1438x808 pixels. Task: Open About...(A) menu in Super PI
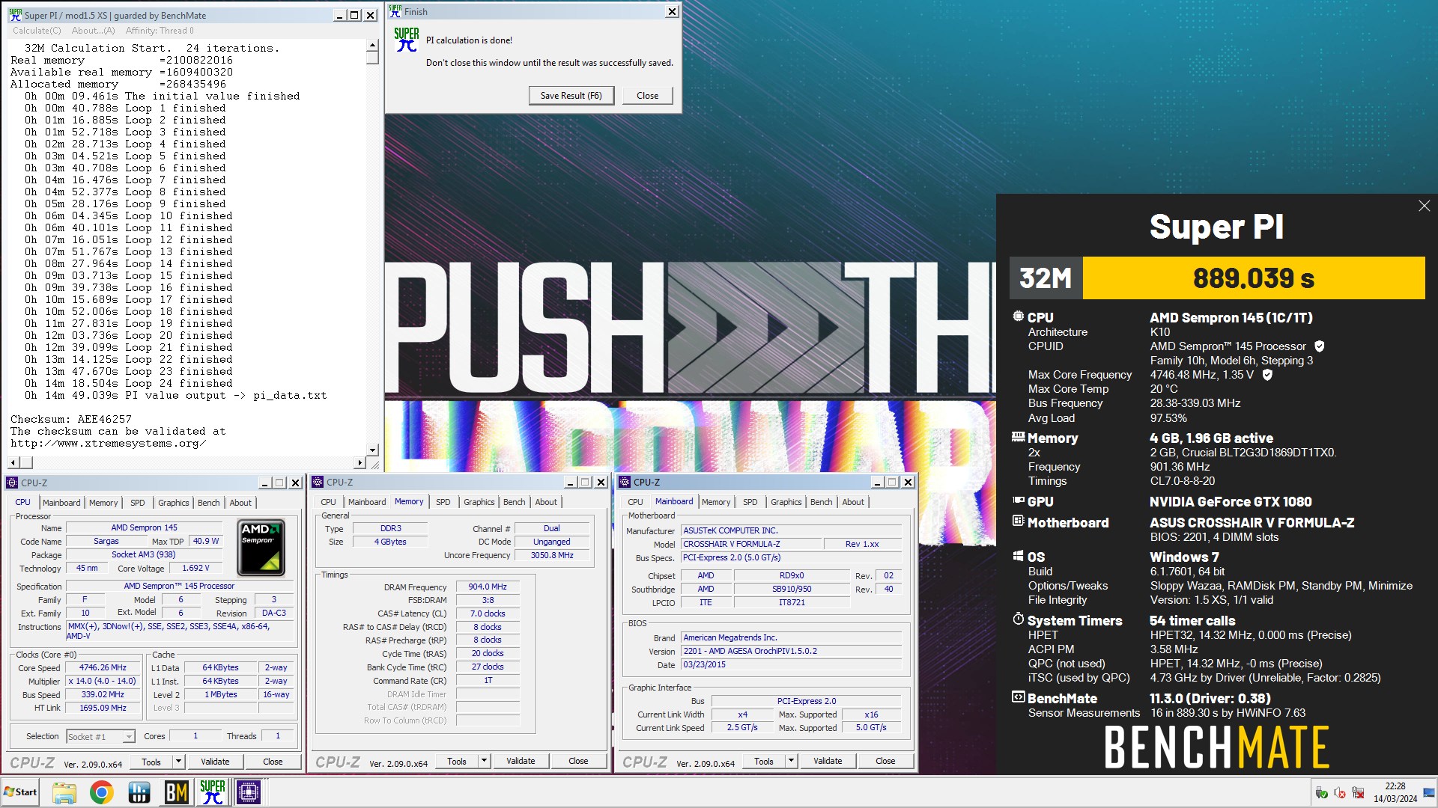[x=94, y=31]
